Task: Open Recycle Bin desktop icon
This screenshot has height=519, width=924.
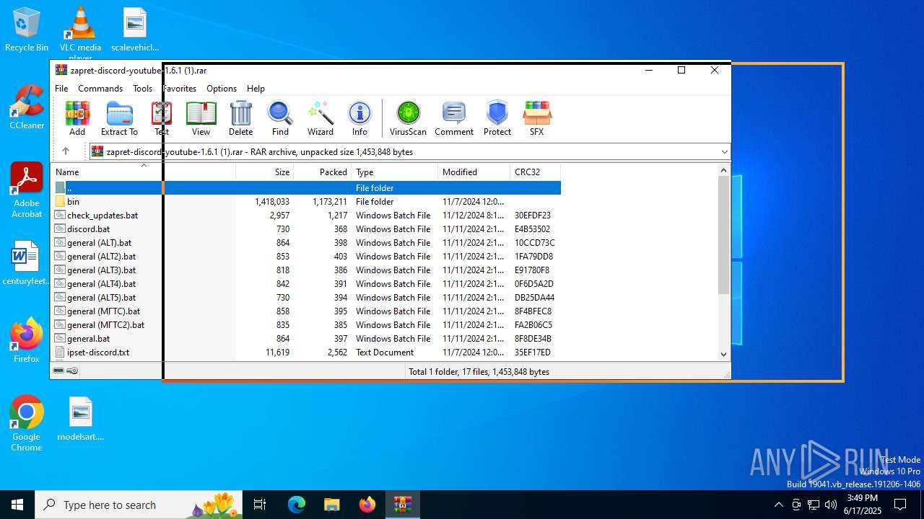Action: click(x=27, y=30)
